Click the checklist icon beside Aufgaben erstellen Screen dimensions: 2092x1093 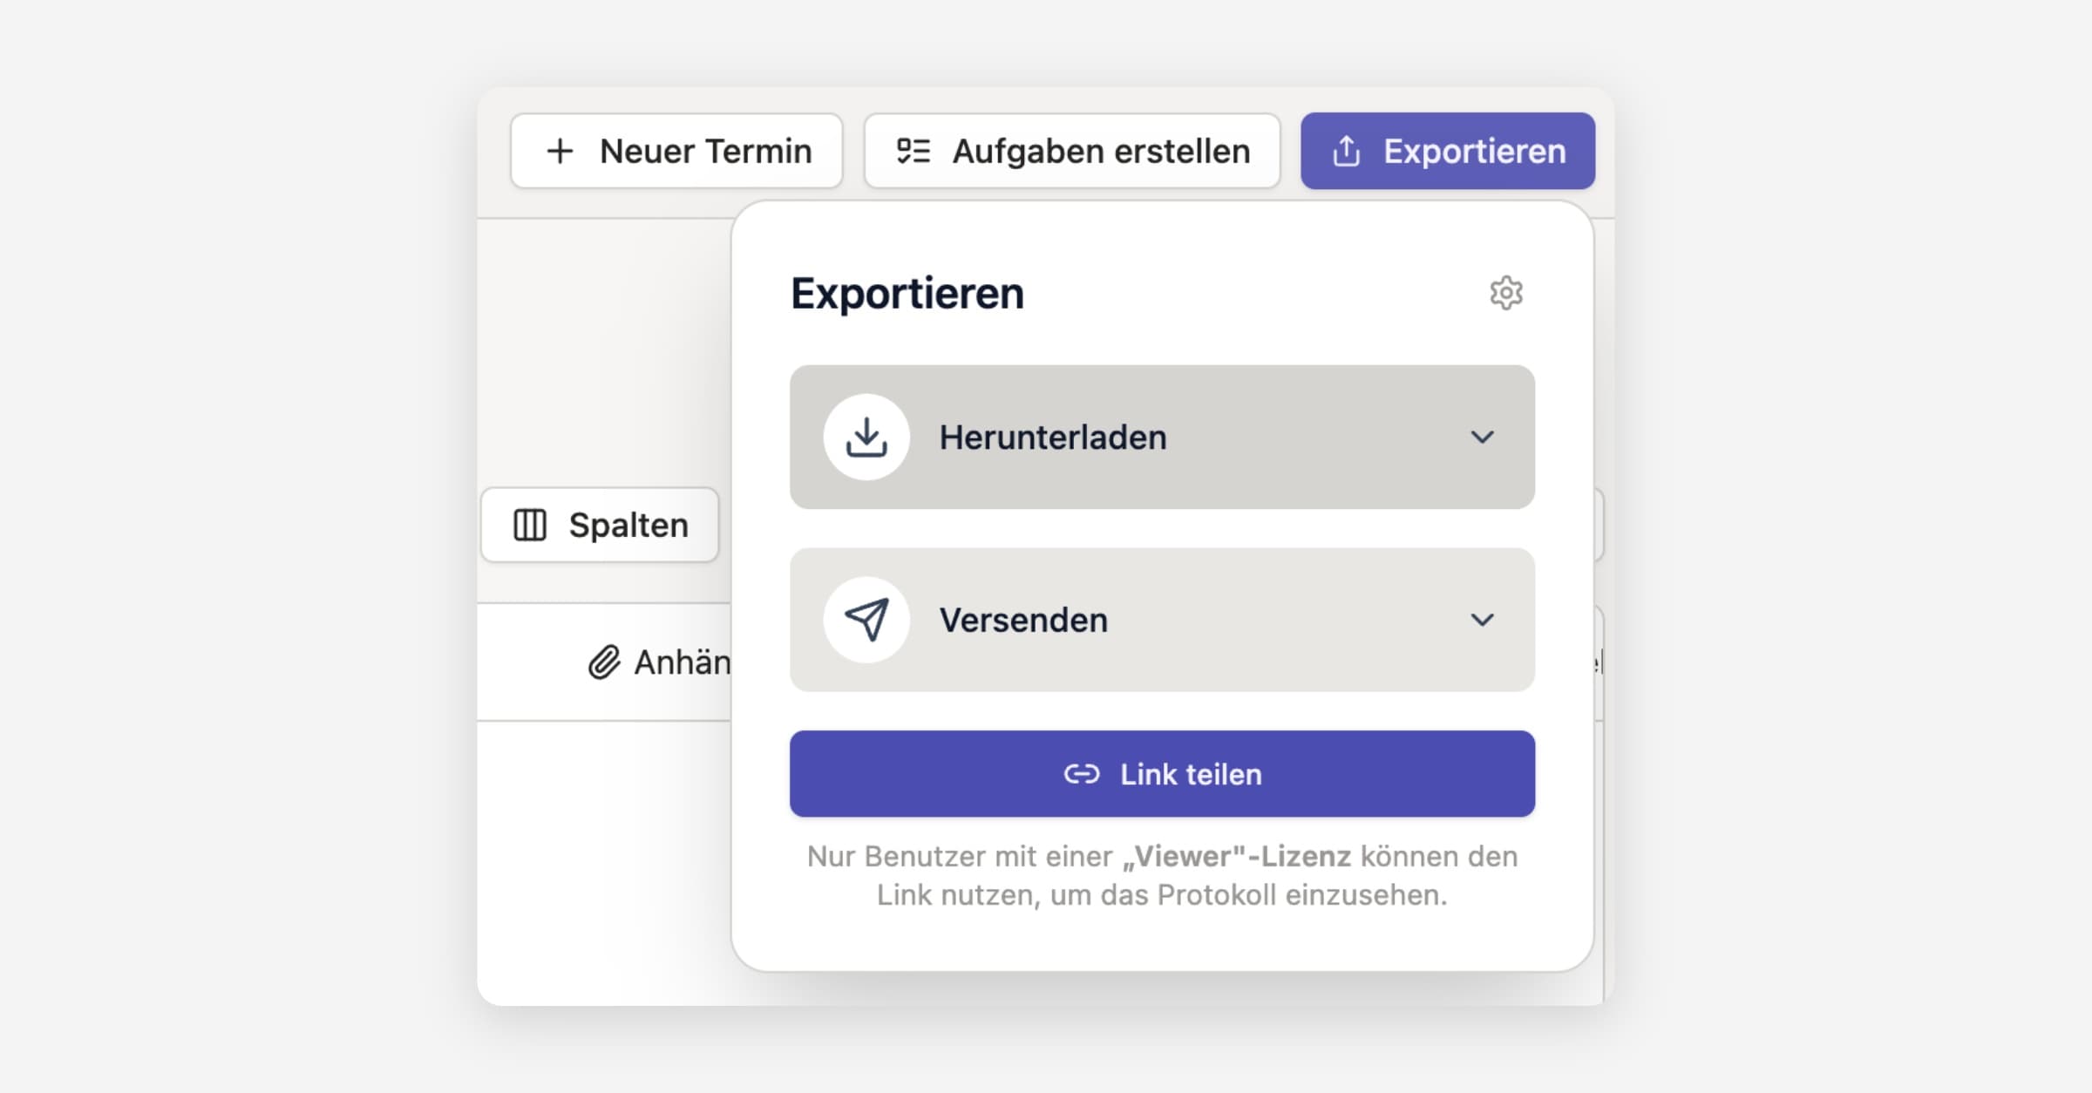pos(914,152)
